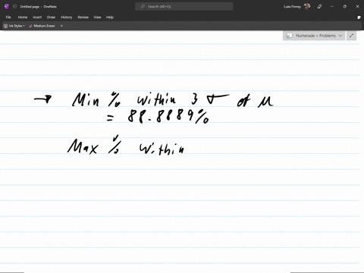Open the Luke Finney account name
The width and height of the screenshot is (364, 273).
pos(292,7)
